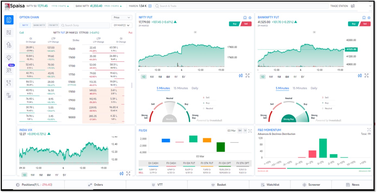The width and height of the screenshot is (377, 193).
Task: Click strike 17800 in the option chain
Action: (x=72, y=82)
